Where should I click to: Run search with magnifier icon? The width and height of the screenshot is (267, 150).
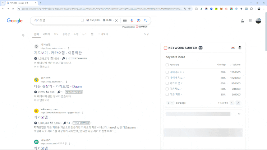pyautogui.click(x=146, y=20)
